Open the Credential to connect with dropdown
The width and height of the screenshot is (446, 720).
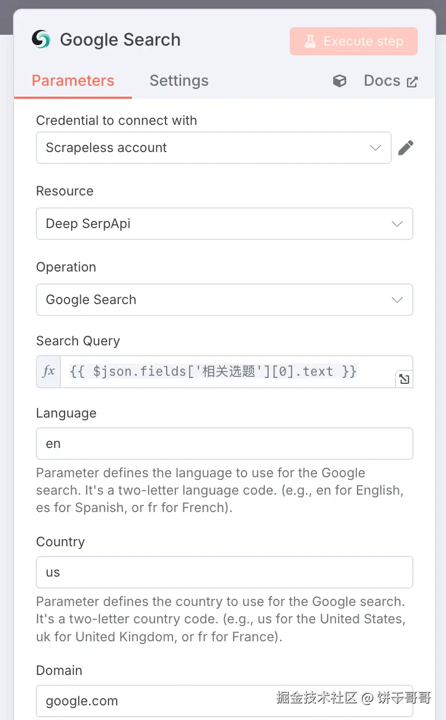(213, 148)
